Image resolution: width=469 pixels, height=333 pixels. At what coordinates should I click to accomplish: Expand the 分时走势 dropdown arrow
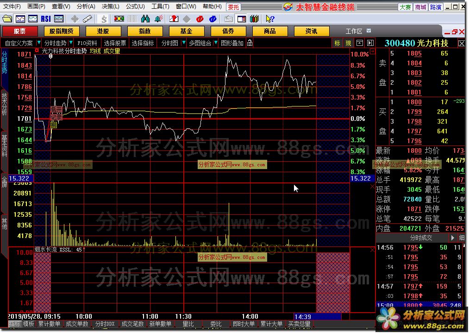coord(71,43)
